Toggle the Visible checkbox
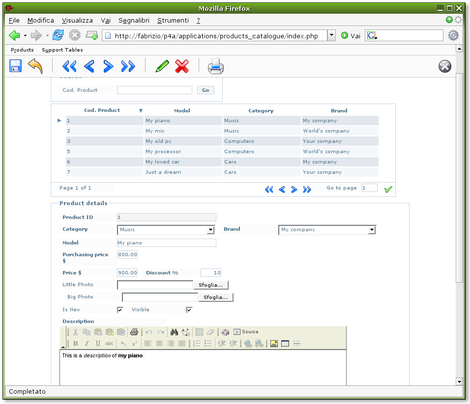 189,310
